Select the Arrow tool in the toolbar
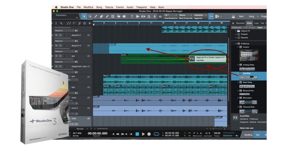 tap(84, 17)
